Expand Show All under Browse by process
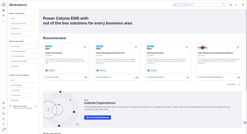The width and height of the screenshot is (247, 134). pyautogui.click(x=15, y=66)
